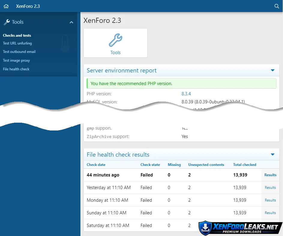Open Test URL unfurling page
Image resolution: width=283 pixels, height=236 pixels.
pos(17,43)
